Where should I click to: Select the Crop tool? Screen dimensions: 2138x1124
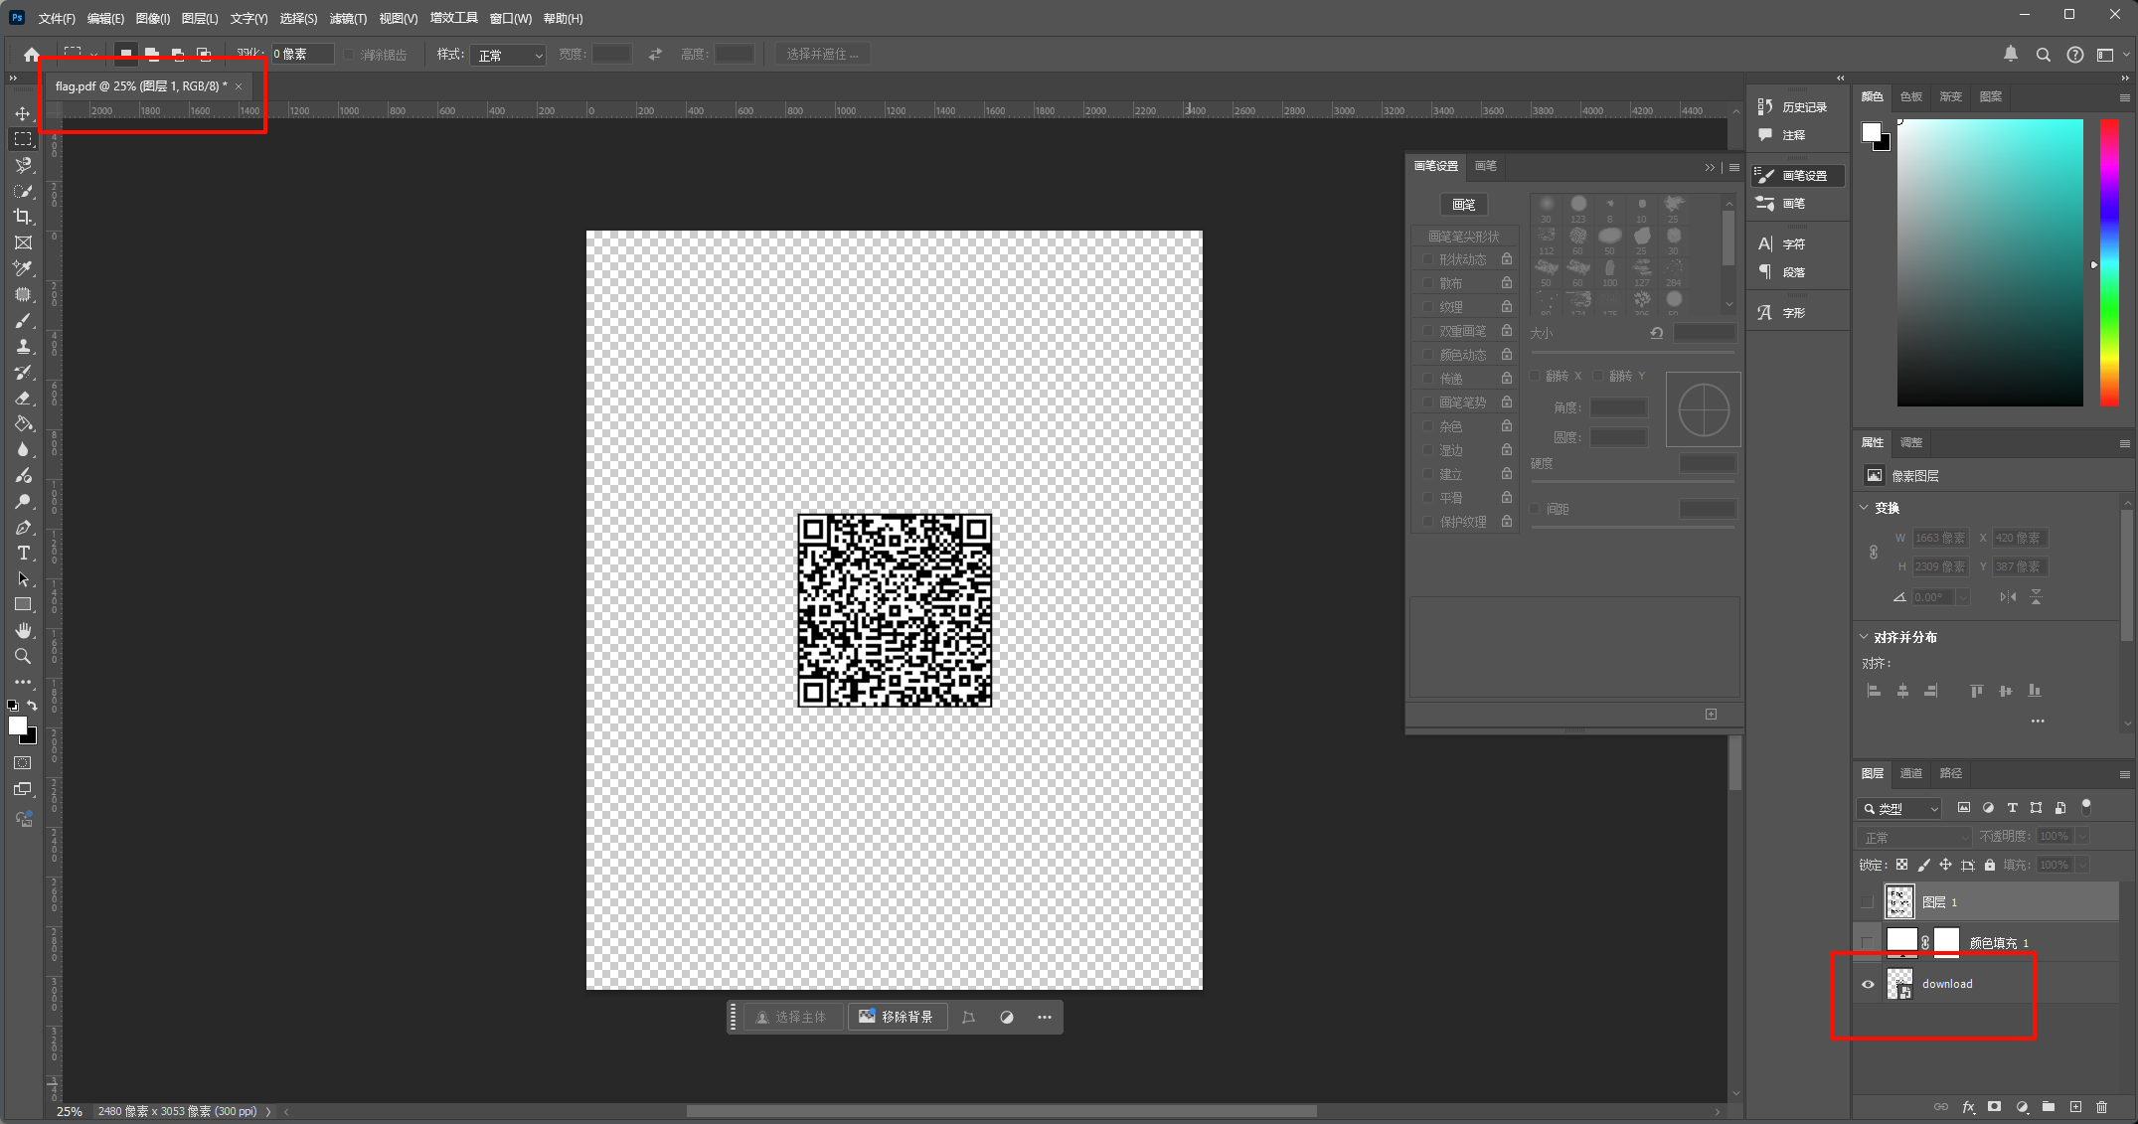tap(23, 217)
